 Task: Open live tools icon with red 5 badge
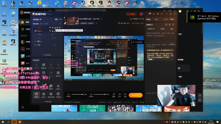tap(44, 87)
